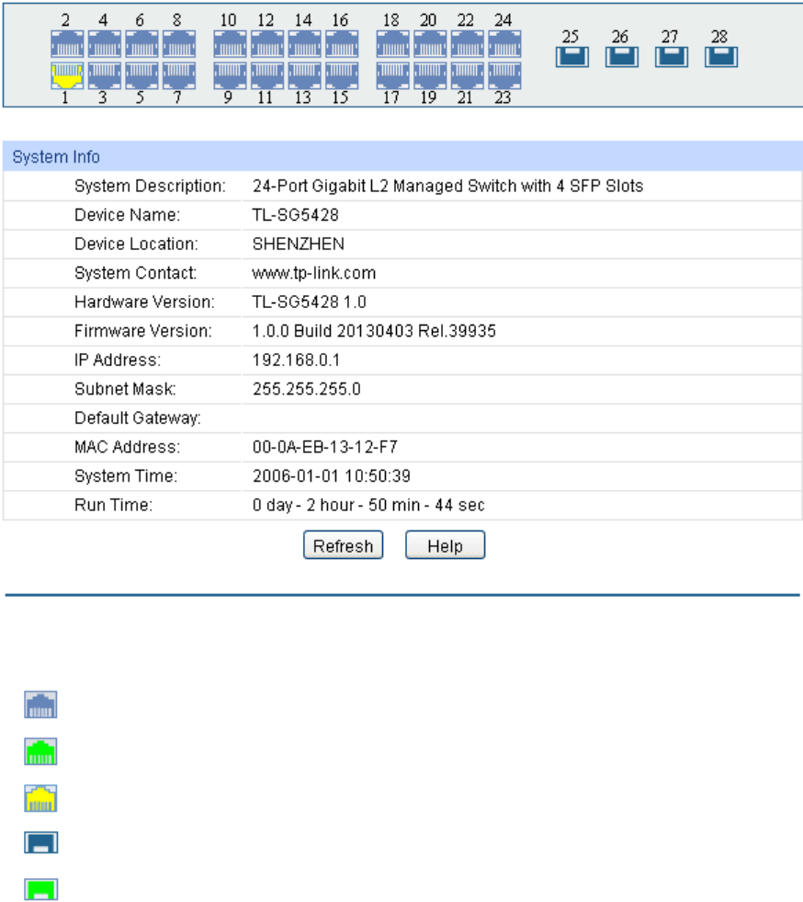Image resolution: width=803 pixels, height=902 pixels.
Task: Click IP address value 192.168.0.1
Action: point(296,360)
